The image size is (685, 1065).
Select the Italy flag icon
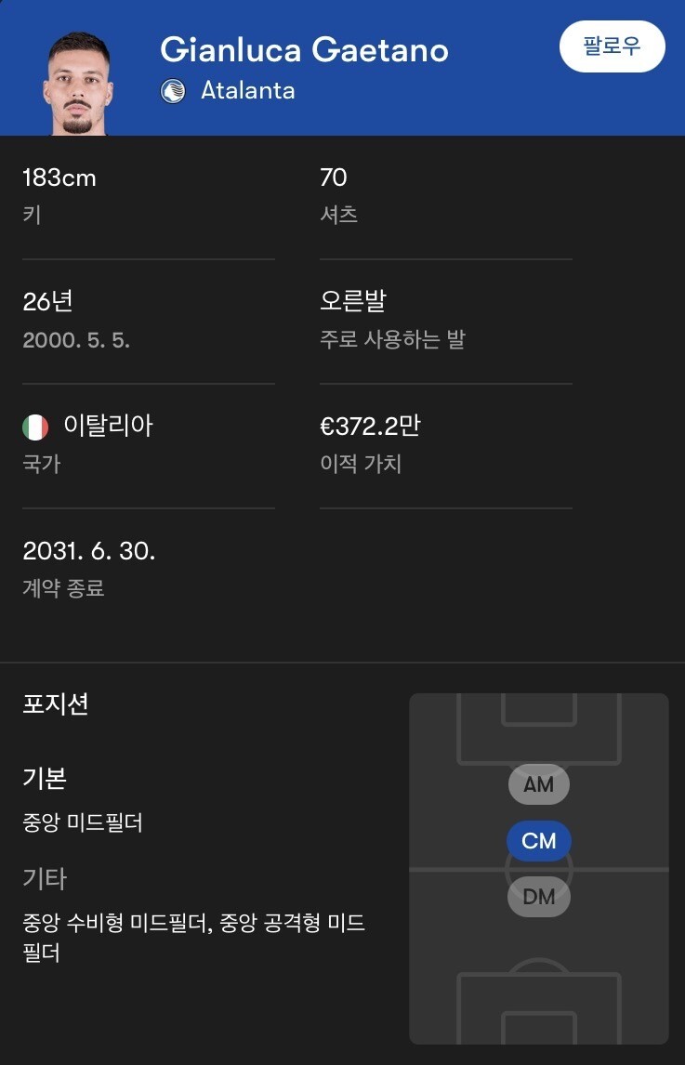pos(35,427)
